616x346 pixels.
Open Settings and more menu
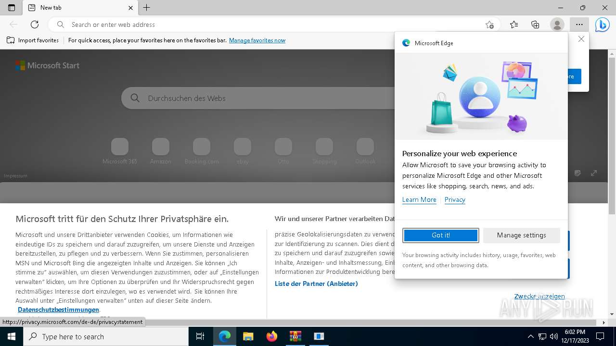coord(579,25)
